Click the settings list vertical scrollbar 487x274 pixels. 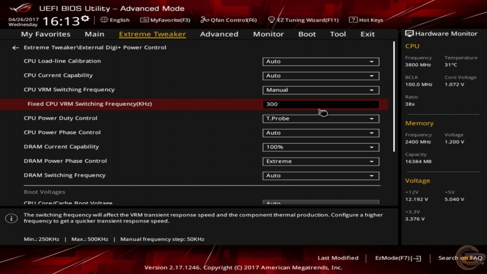[x=394, y=96]
